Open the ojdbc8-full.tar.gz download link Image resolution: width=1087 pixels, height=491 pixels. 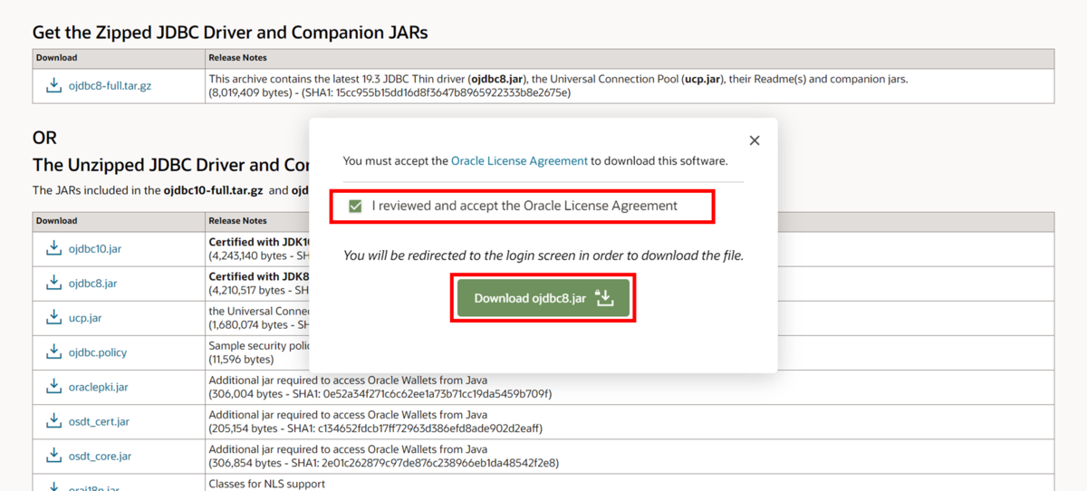(x=111, y=87)
